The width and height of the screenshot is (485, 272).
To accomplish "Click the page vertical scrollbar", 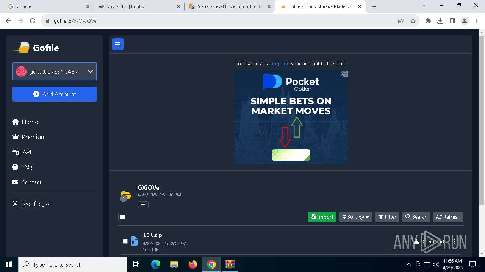I will (x=482, y=121).
